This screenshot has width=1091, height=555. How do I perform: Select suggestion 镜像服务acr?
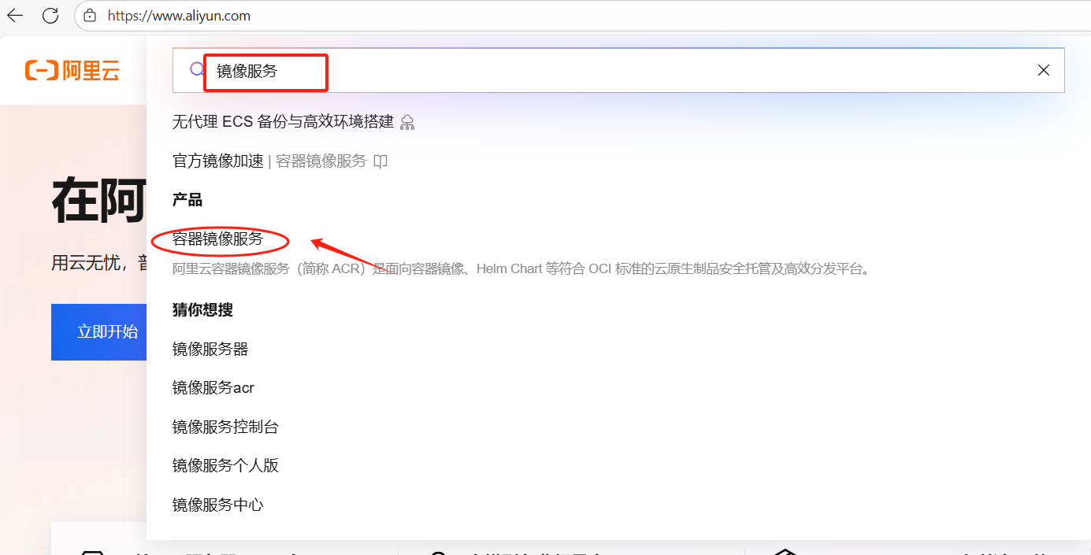click(213, 388)
